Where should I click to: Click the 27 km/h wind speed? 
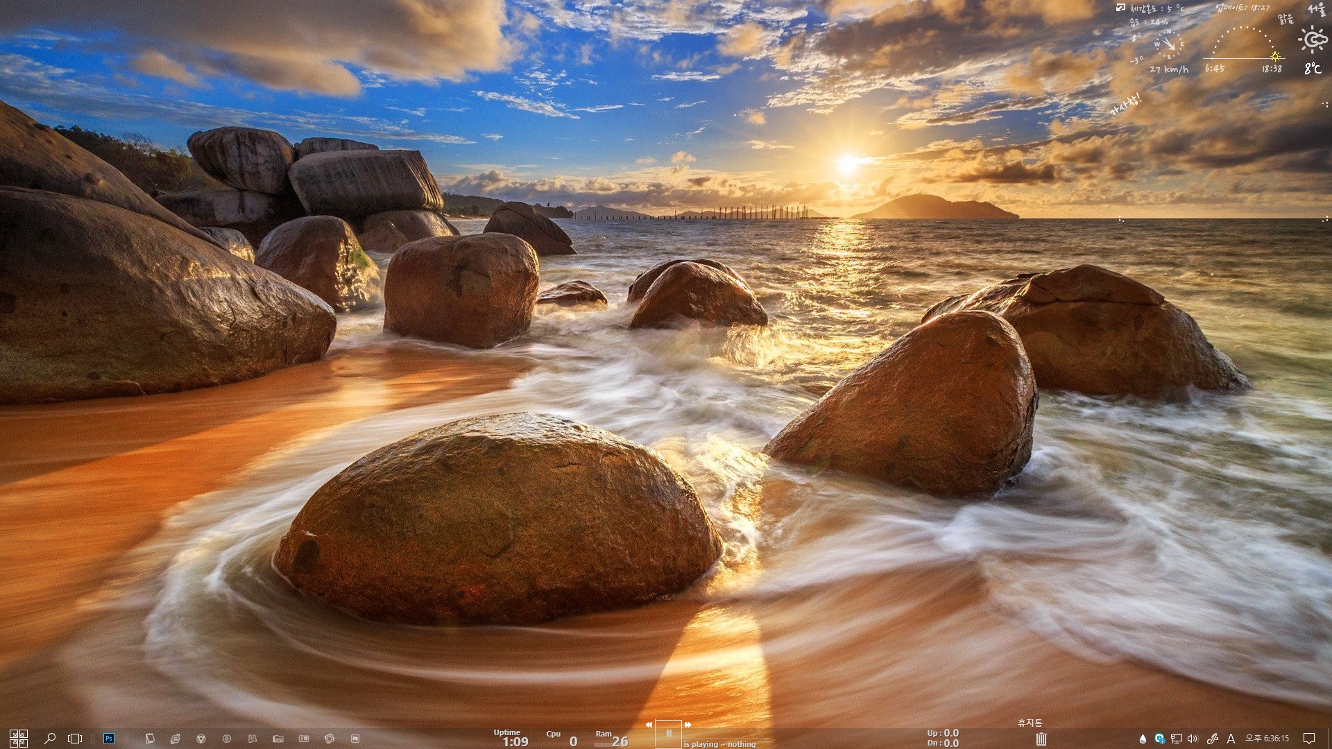pos(1169,69)
